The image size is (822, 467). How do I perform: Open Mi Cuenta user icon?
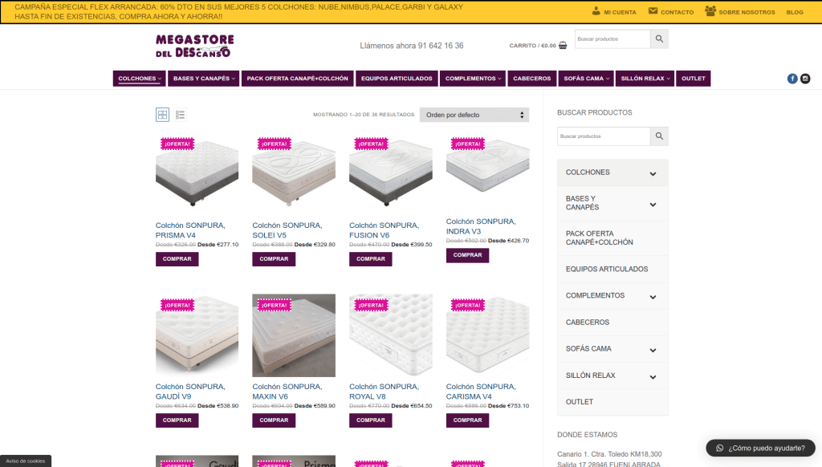click(x=596, y=11)
